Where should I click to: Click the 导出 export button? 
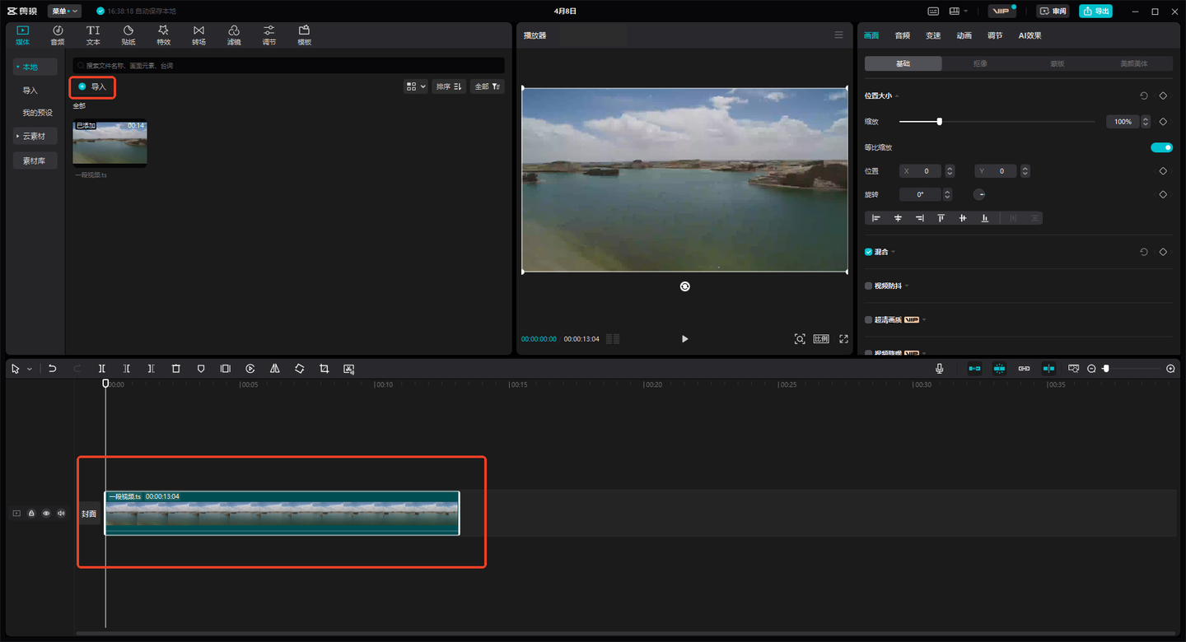[1095, 12]
